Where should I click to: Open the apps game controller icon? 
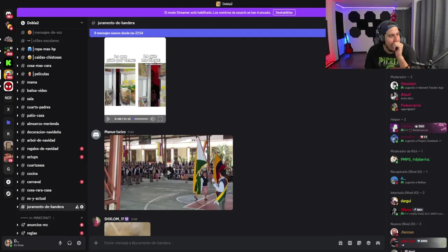coord(378,243)
